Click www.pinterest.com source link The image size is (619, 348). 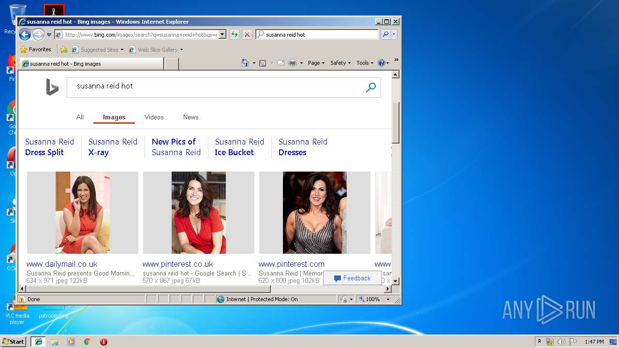point(291,264)
